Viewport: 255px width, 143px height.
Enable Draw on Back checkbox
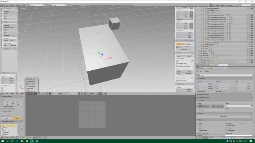[2, 111]
